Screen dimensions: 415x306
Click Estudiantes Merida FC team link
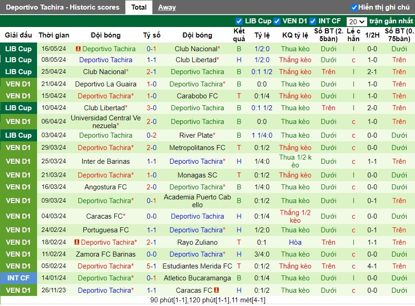coord(197,266)
